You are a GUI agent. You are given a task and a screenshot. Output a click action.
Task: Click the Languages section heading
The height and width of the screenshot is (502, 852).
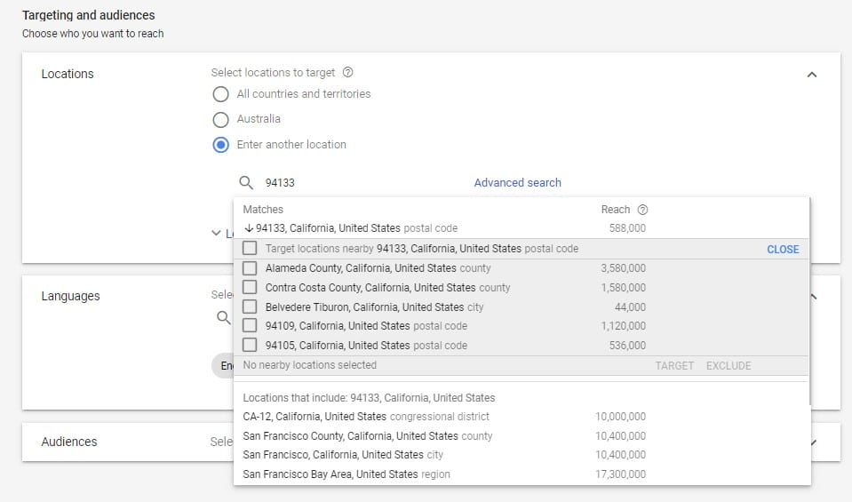[x=71, y=296]
